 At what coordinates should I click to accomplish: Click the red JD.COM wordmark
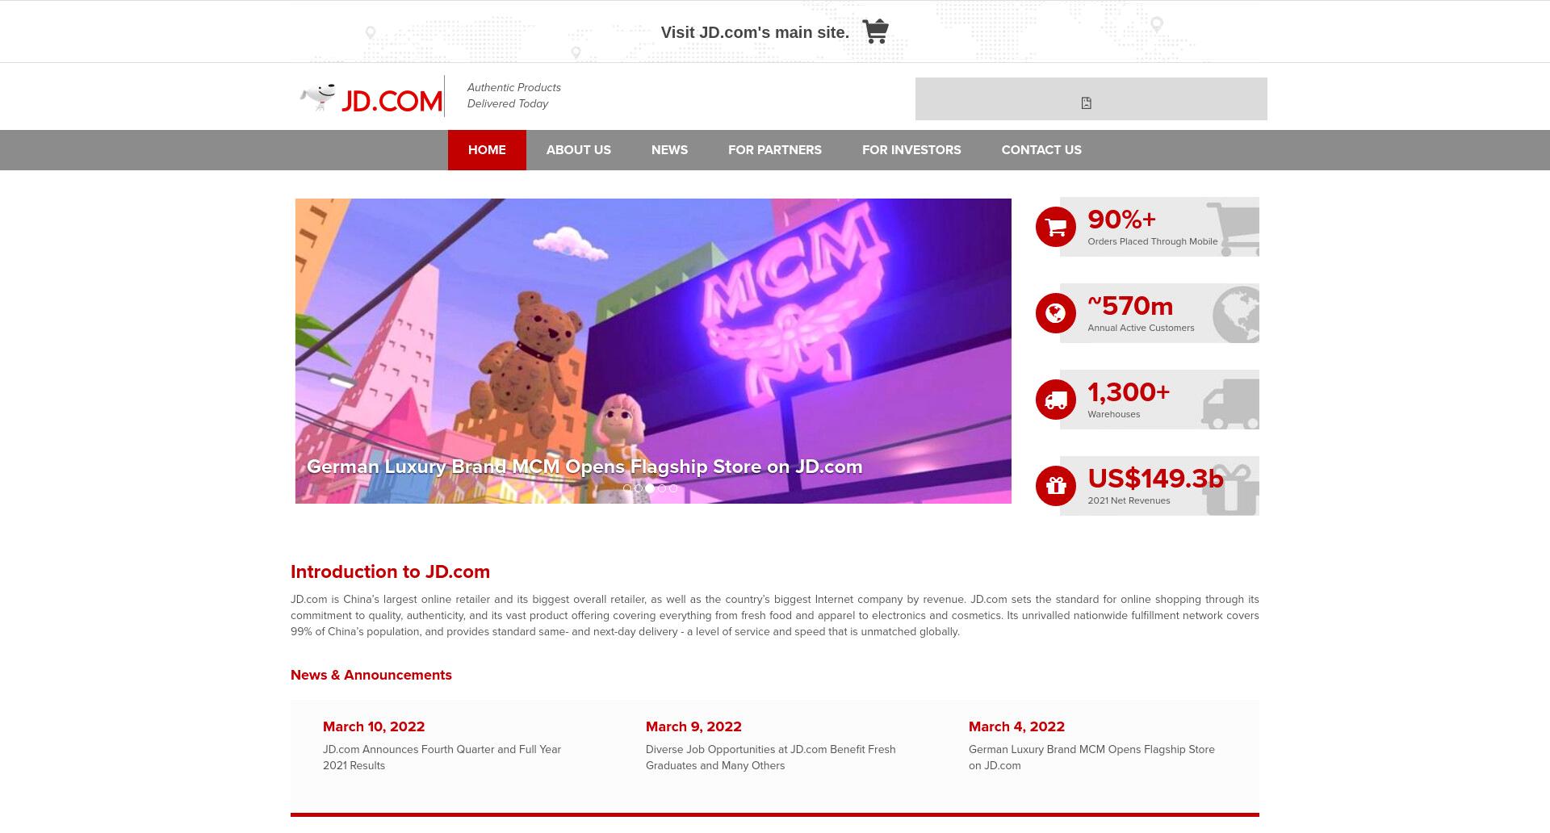click(392, 102)
